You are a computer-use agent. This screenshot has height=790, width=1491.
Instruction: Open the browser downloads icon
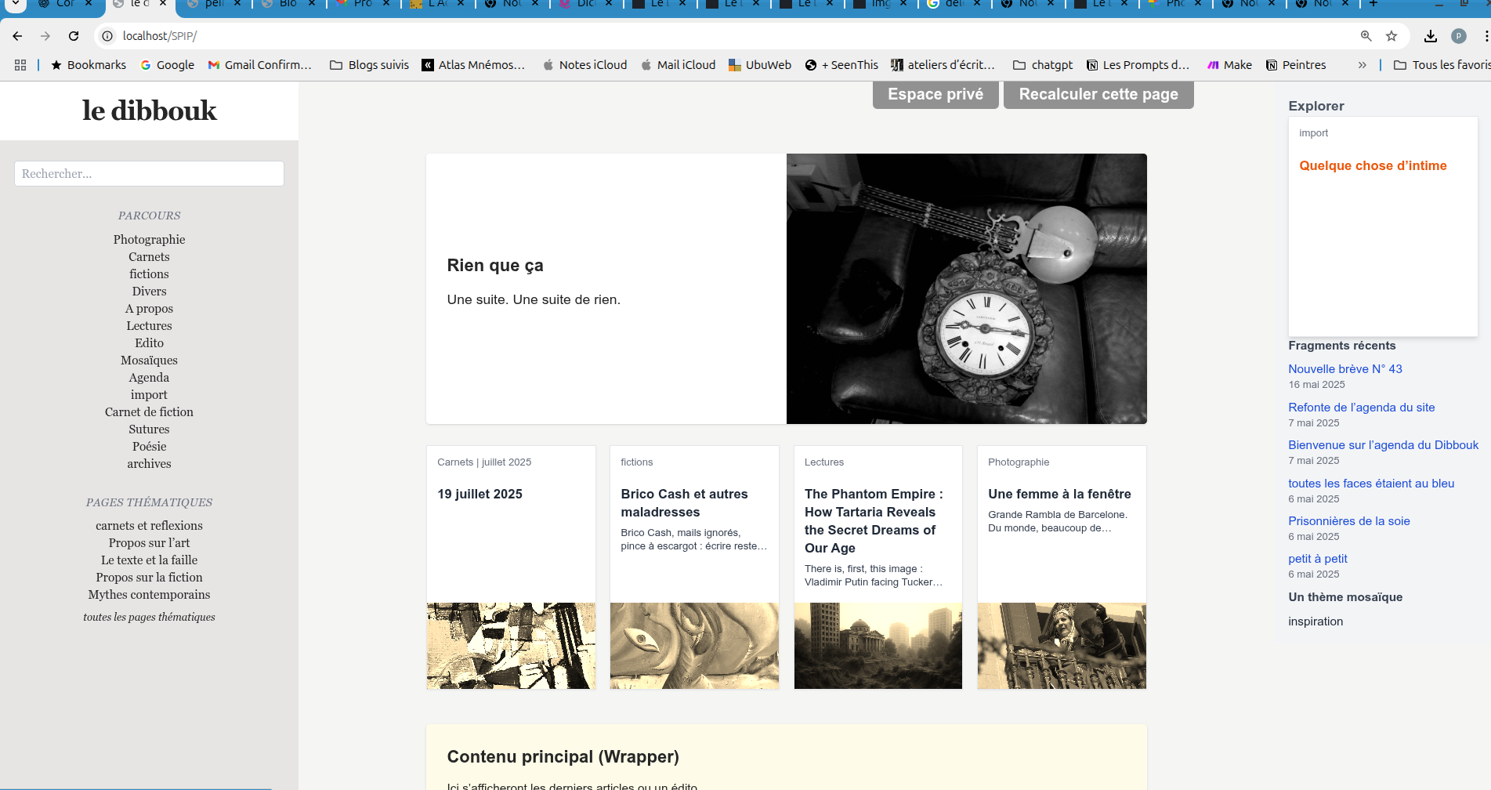point(1430,36)
